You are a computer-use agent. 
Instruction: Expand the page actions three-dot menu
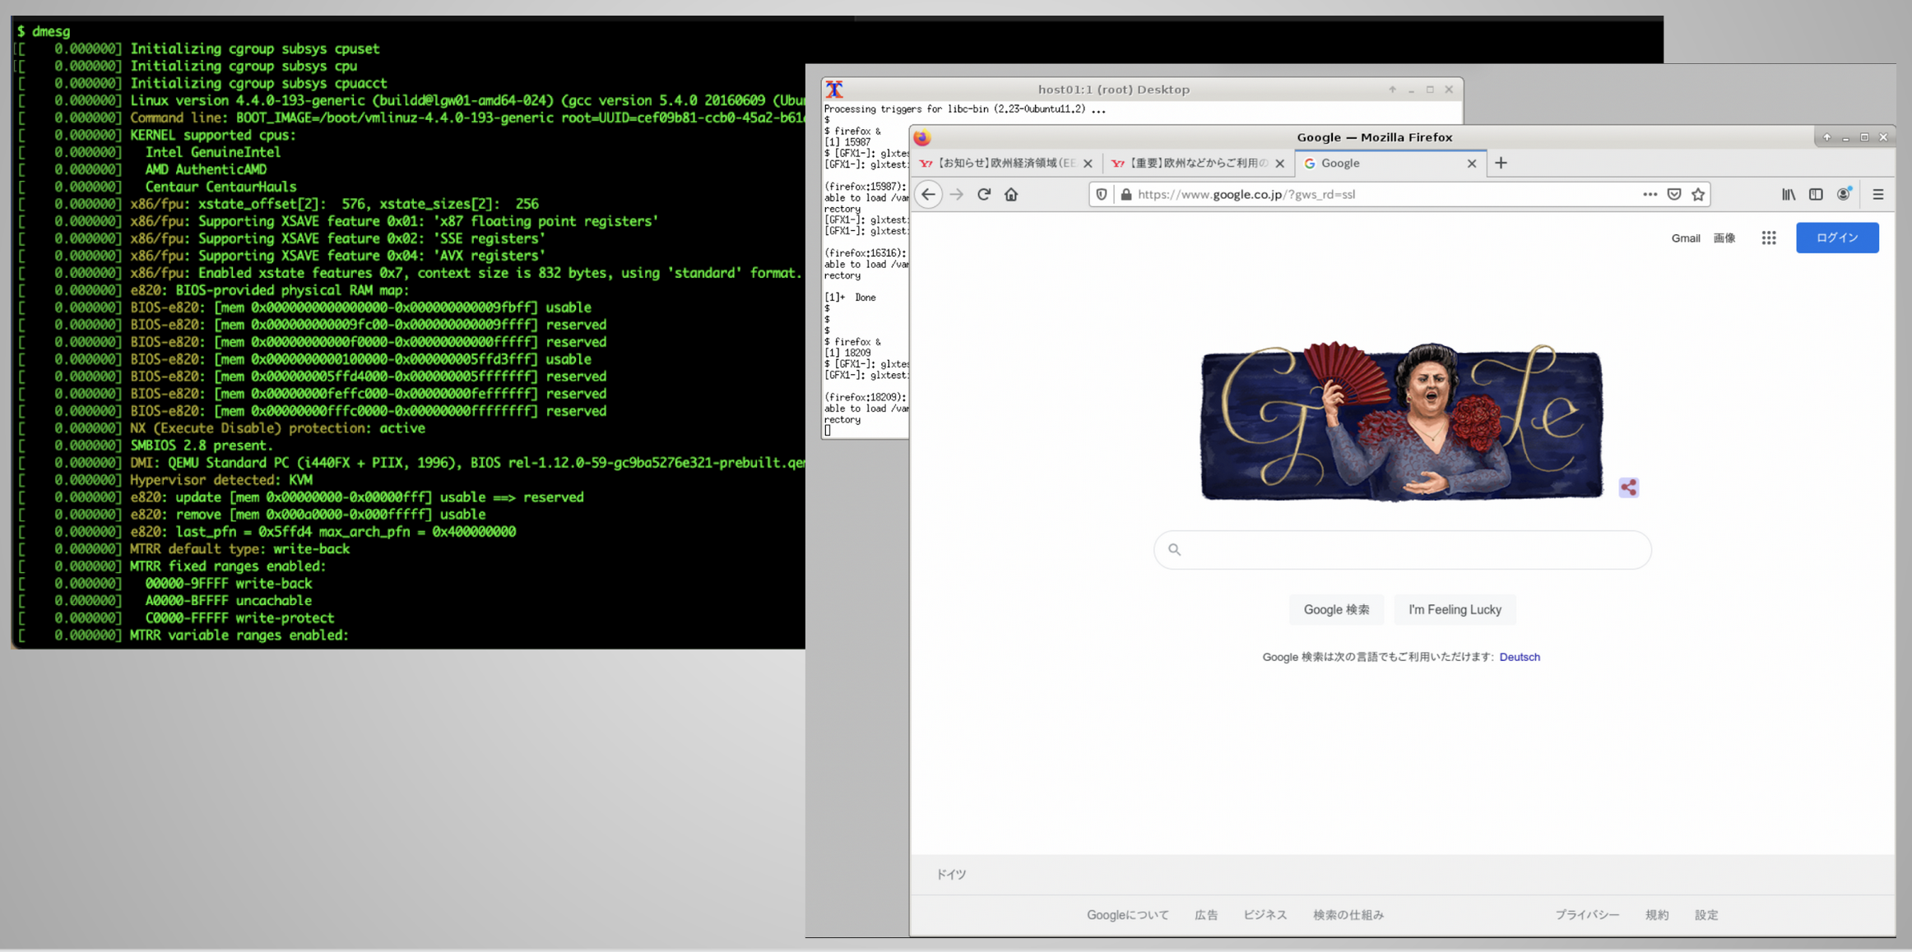pos(1650,195)
